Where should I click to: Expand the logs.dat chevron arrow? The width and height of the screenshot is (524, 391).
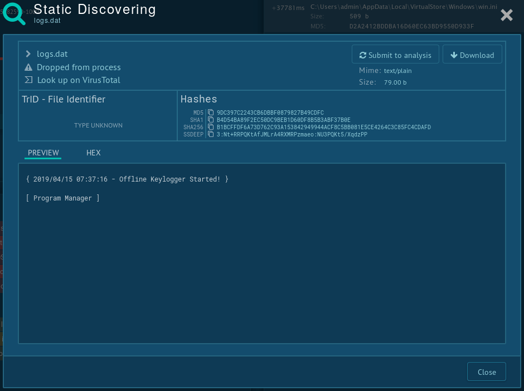[28, 54]
